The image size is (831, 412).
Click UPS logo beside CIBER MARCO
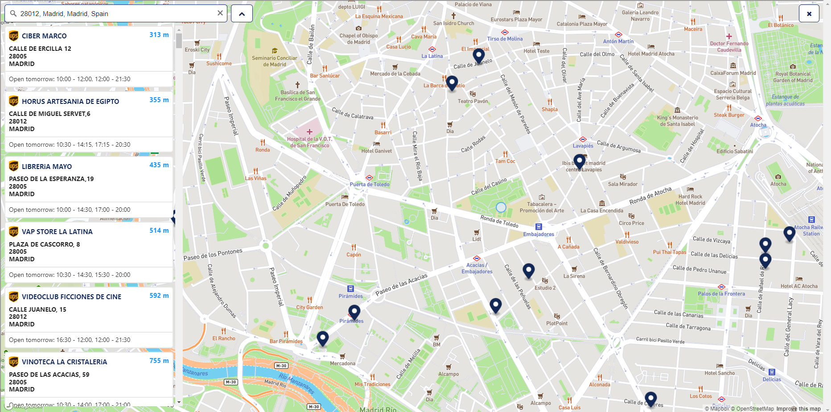click(x=14, y=36)
